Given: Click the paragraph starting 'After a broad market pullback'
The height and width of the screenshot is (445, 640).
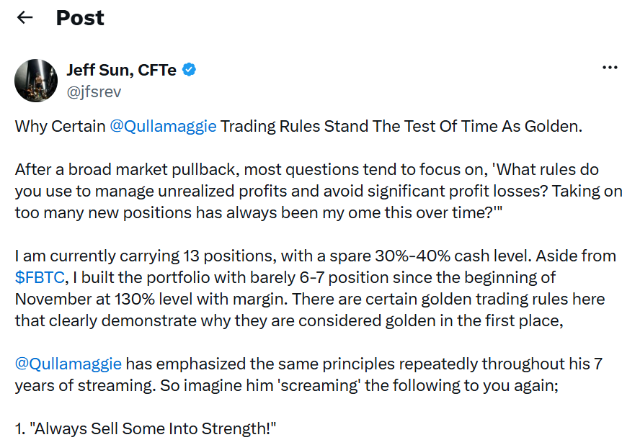Looking at the screenshot, I should click(319, 191).
